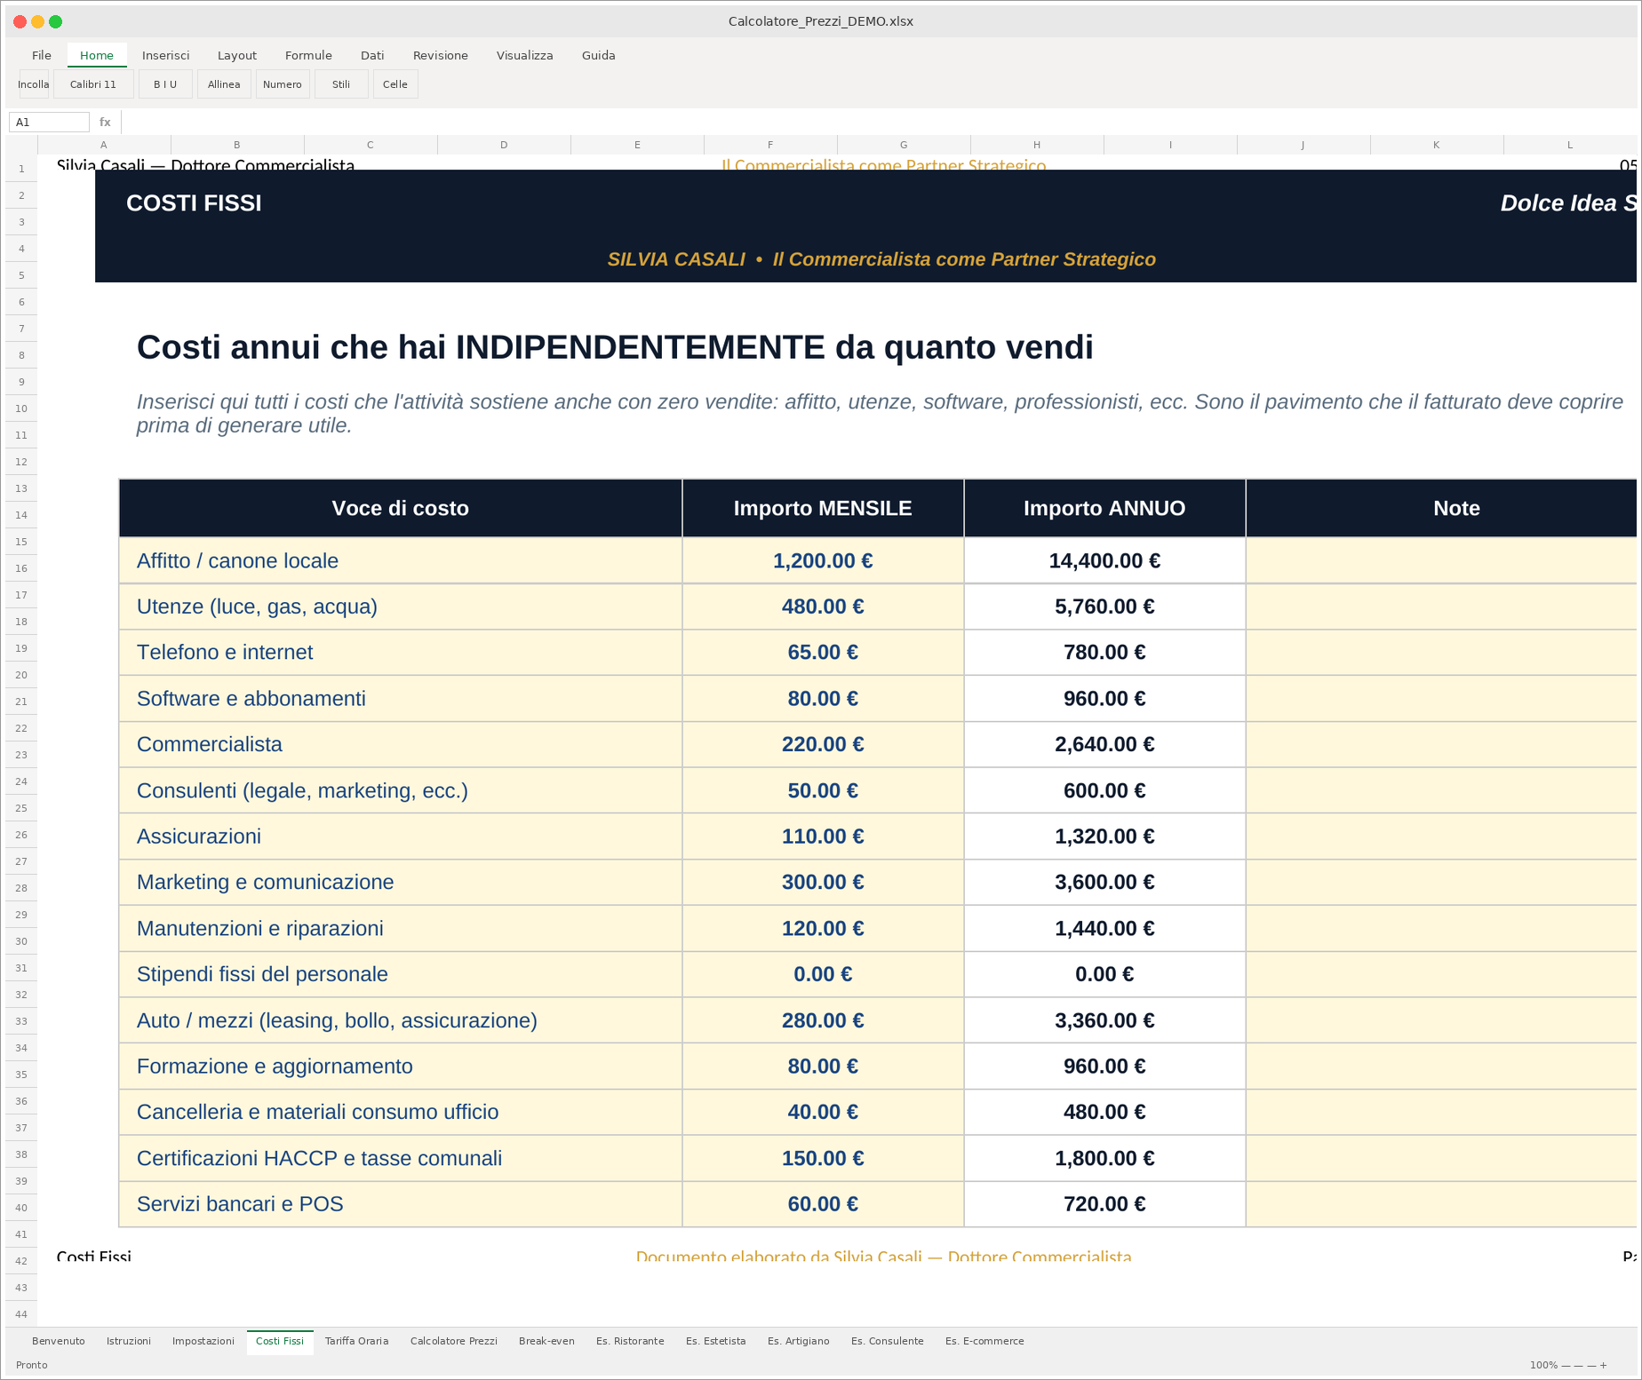Click the Celle toolbar button

[395, 84]
